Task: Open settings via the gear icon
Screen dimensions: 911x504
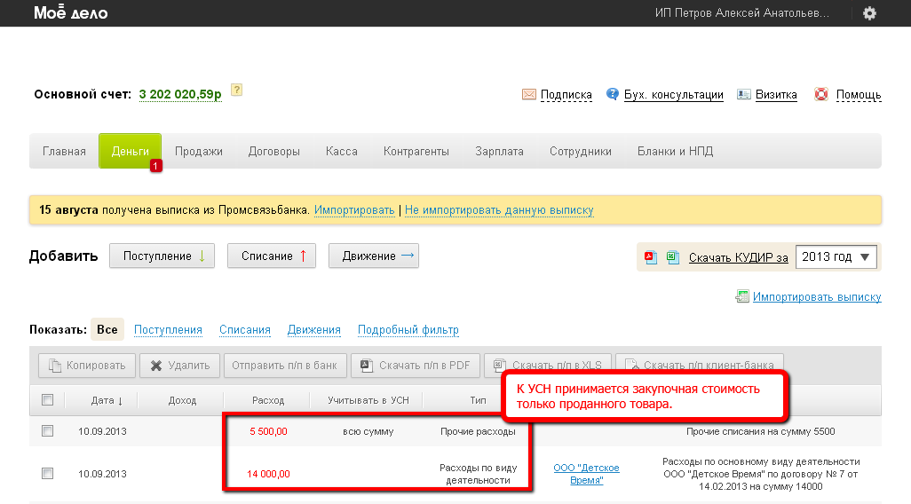Action: pos(869,12)
